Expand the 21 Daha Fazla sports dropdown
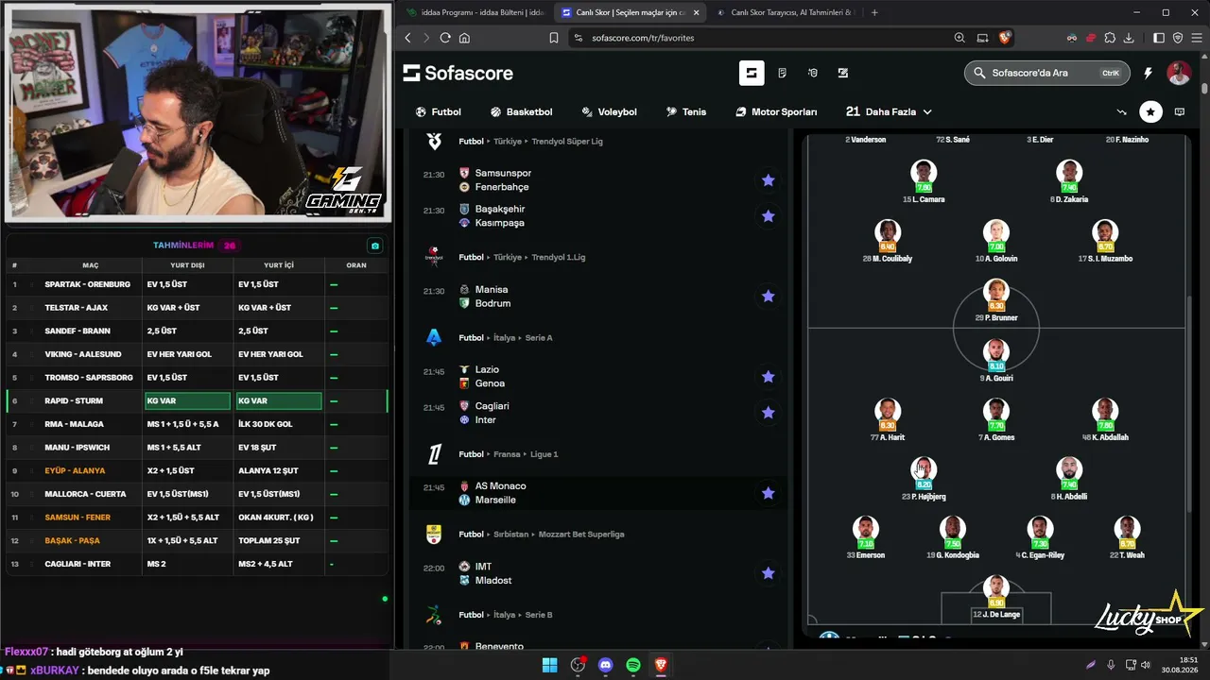Image resolution: width=1210 pixels, height=680 pixels. click(x=889, y=111)
